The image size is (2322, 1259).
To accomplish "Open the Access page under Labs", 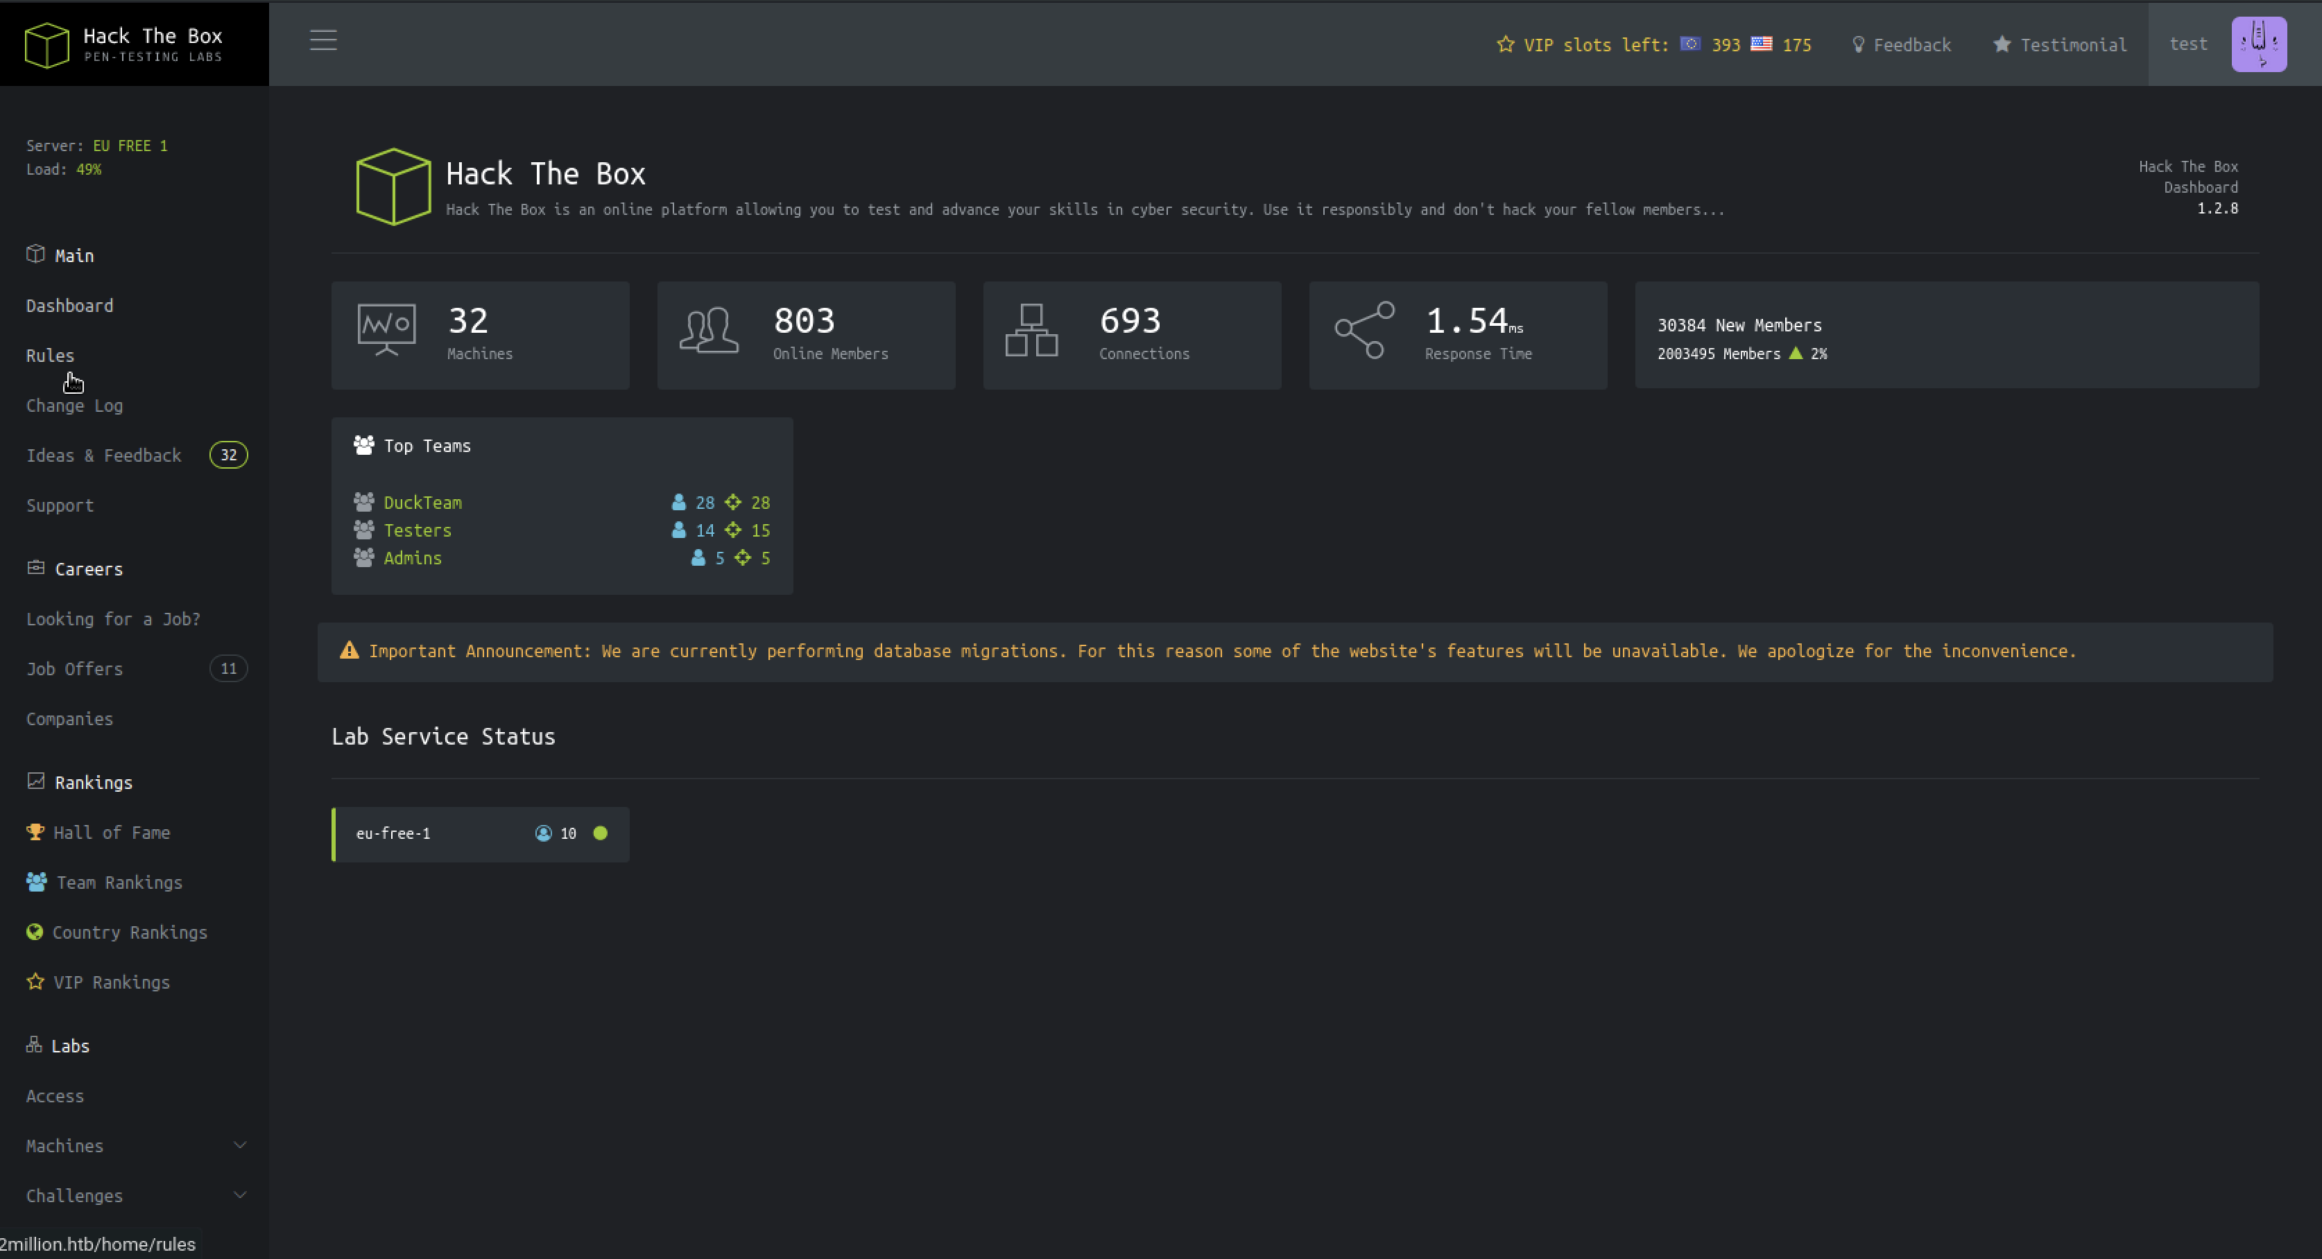I will pyautogui.click(x=55, y=1096).
